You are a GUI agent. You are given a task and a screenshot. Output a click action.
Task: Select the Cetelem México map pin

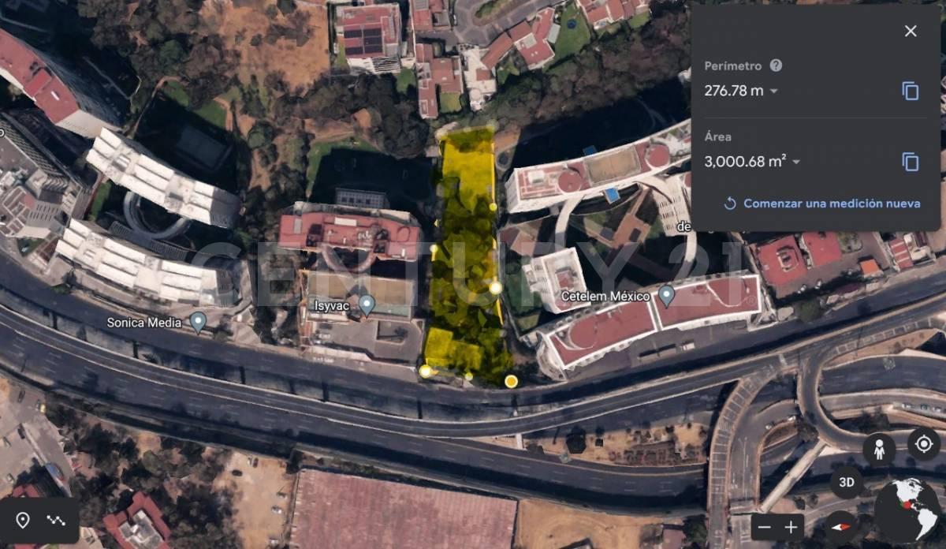point(667,297)
